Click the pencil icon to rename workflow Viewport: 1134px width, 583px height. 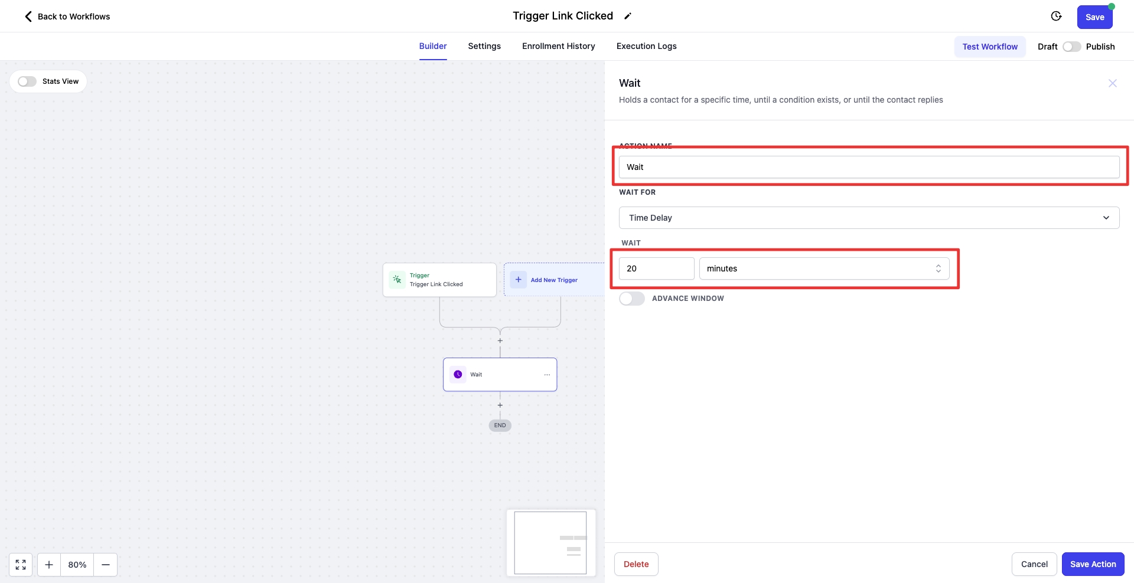tap(627, 17)
